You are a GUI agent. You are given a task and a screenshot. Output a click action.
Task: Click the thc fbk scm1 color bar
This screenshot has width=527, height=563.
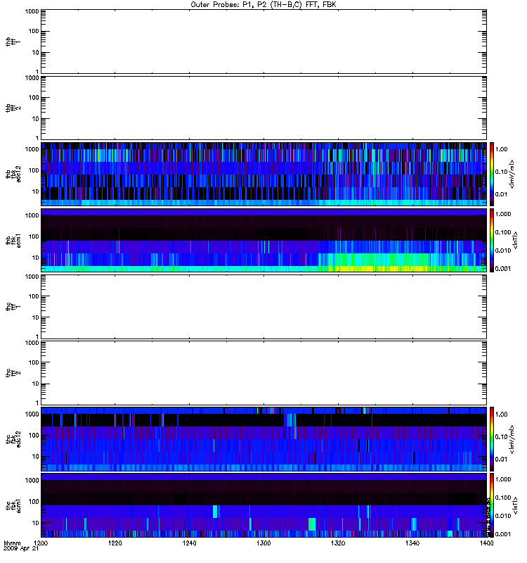pos(492,505)
